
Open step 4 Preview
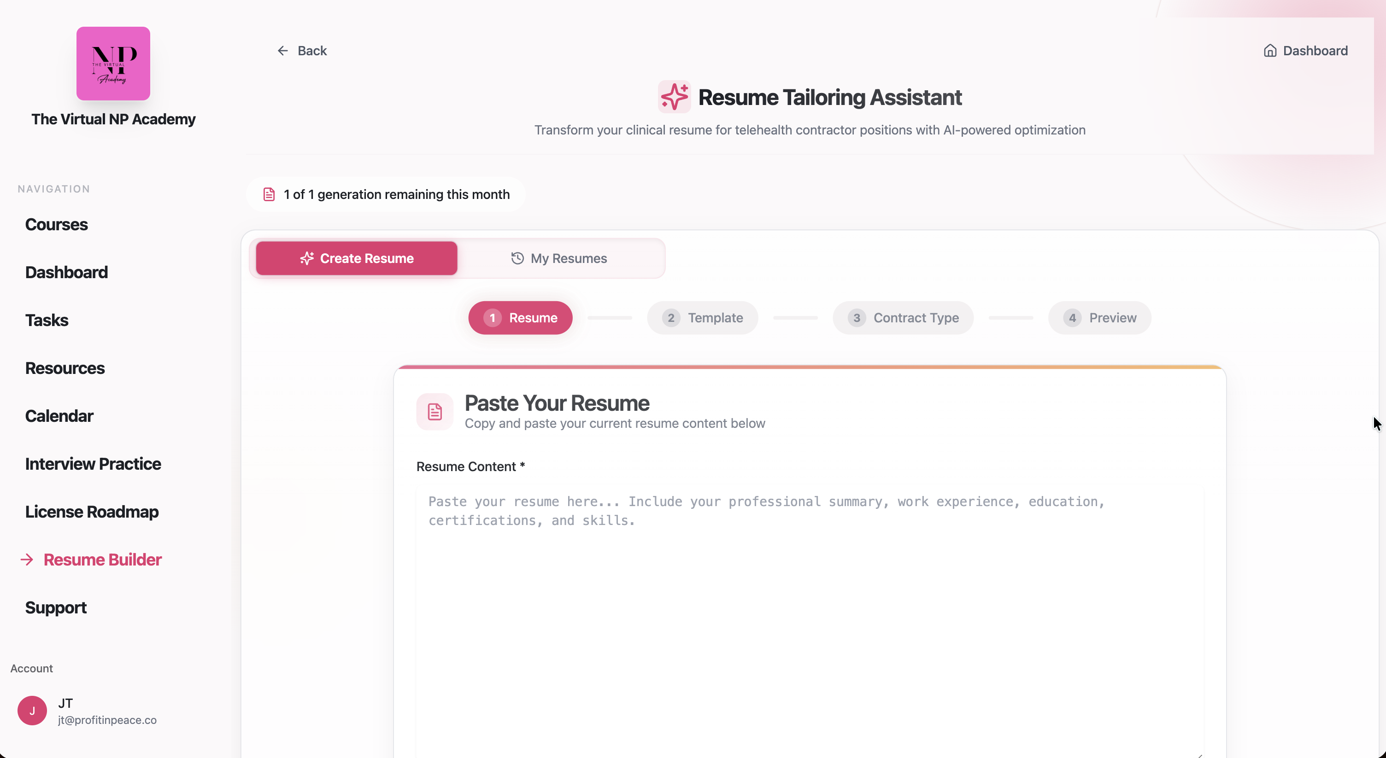point(1099,318)
